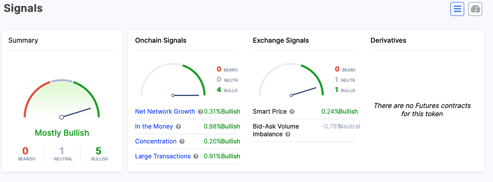Switch to gauge dashboard view icon
Viewport: 493px width, 182px height.
pos(475,9)
